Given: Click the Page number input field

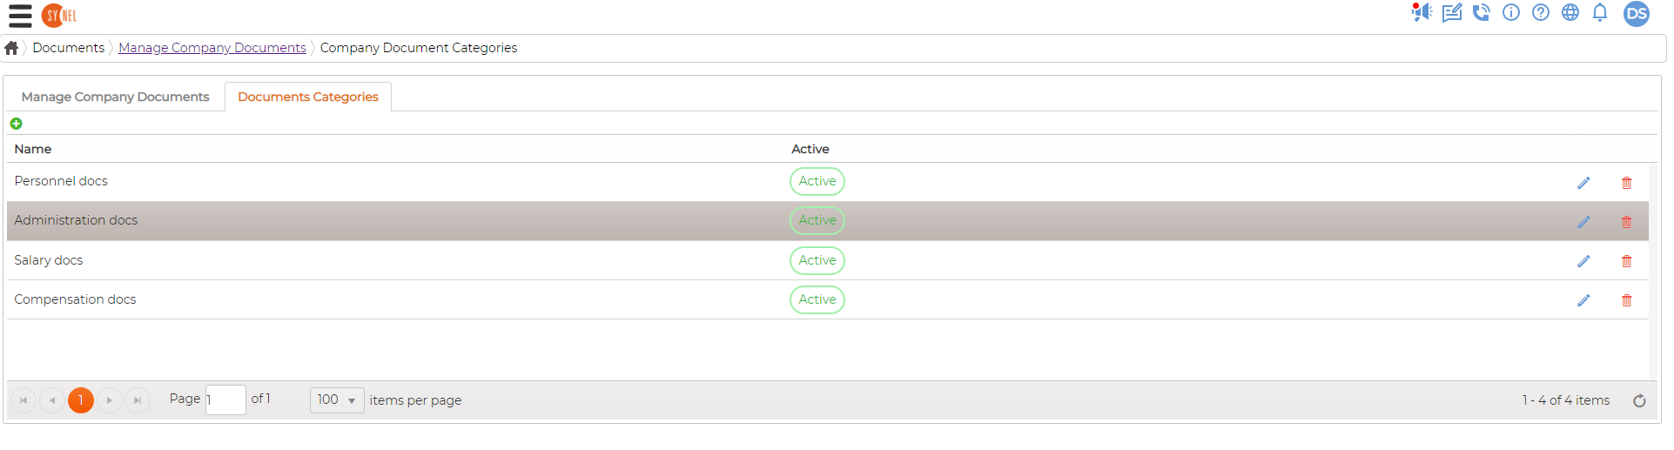Looking at the screenshot, I should [x=225, y=400].
